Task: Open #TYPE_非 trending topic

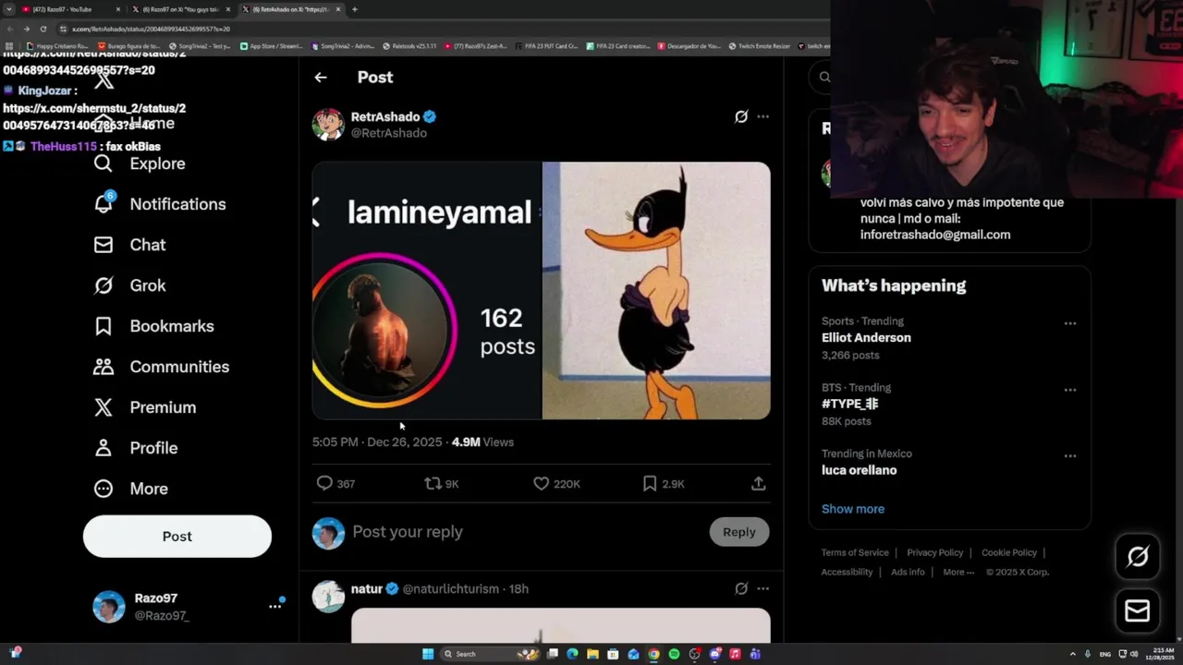Action: [850, 405]
